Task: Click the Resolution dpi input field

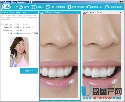Action: [17, 30]
